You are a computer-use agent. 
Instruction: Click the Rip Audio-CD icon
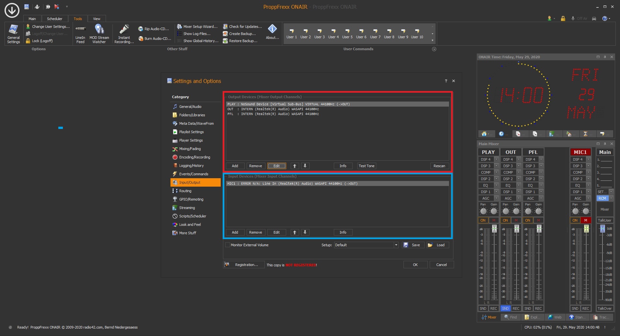141,29
